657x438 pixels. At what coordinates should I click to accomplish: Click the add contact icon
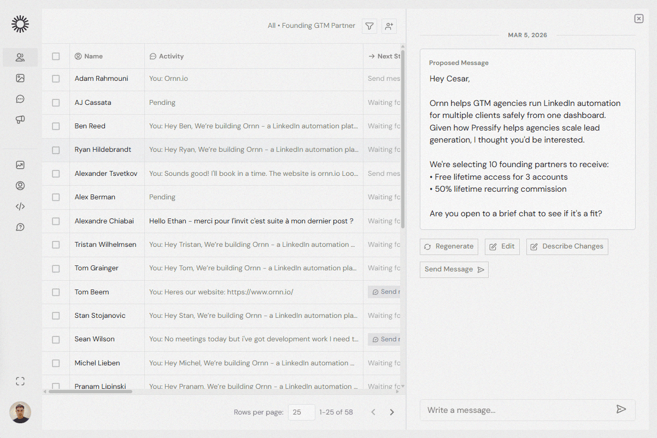click(x=389, y=26)
